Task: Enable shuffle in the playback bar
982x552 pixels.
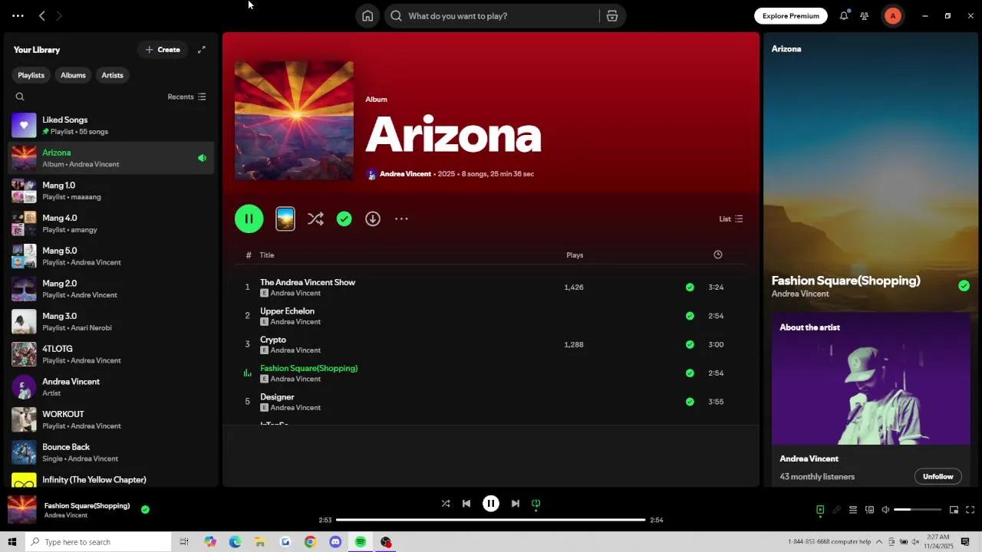Action: 446,504
